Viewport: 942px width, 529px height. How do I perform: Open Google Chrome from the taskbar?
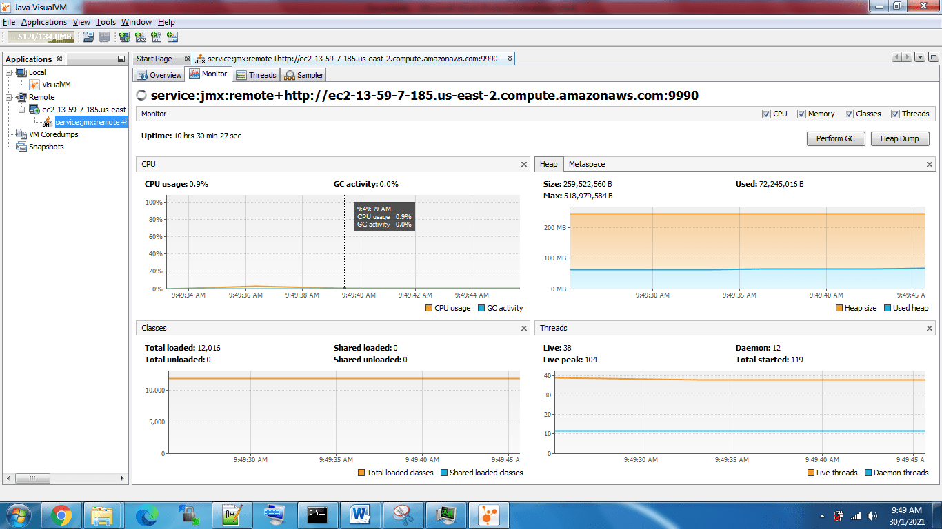click(59, 515)
